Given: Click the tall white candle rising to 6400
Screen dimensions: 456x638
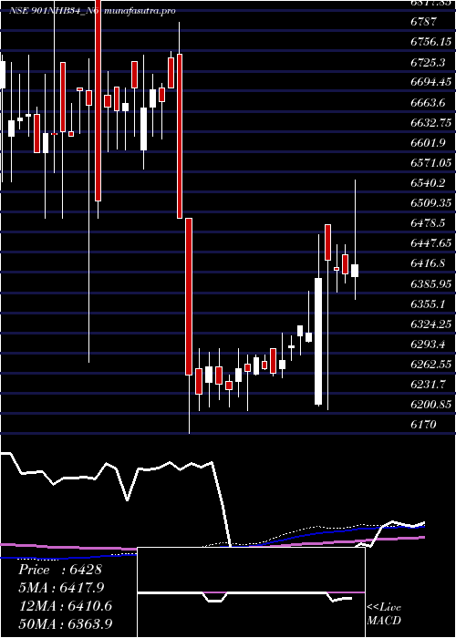Looking at the screenshot, I should click(318, 342).
